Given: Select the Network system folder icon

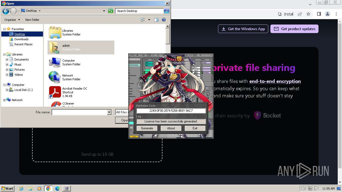Looking at the screenshot, I should [55, 77].
